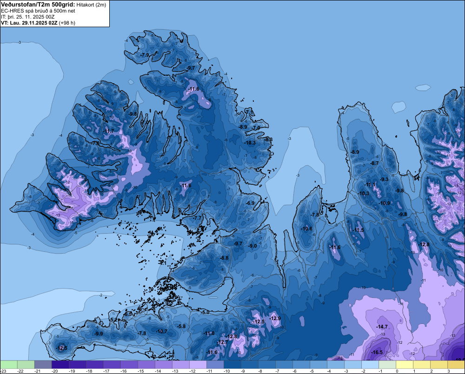Screen dimensions: 465x374
Task: Click the -9.9 temperature value on the map
Action: point(99,334)
